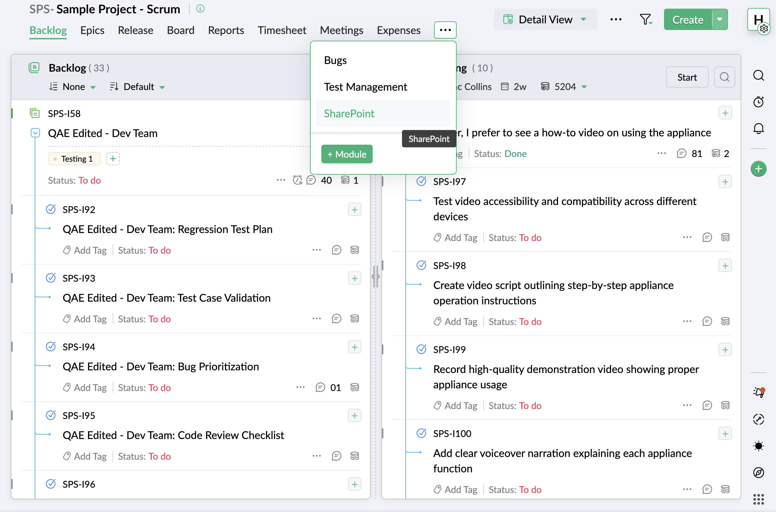
Task: Open the Detail View dropdown
Action: [x=545, y=19]
